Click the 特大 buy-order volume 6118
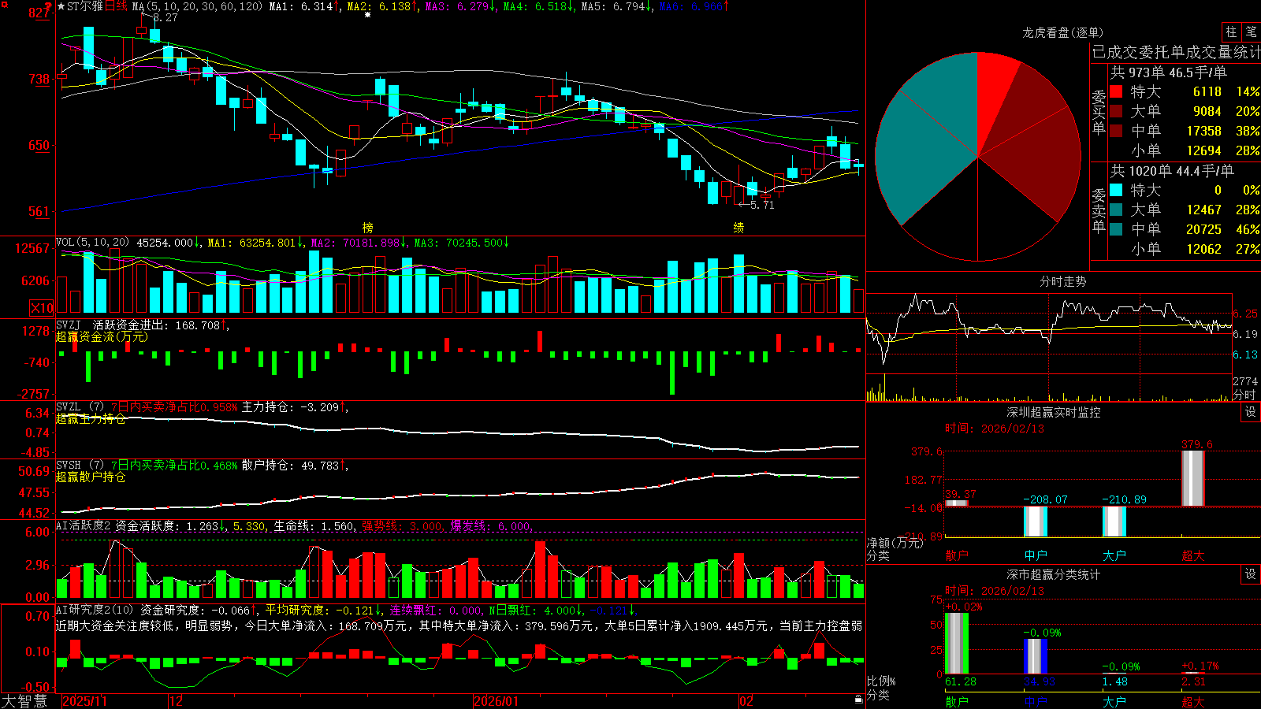1261x709 pixels. click(x=1207, y=91)
